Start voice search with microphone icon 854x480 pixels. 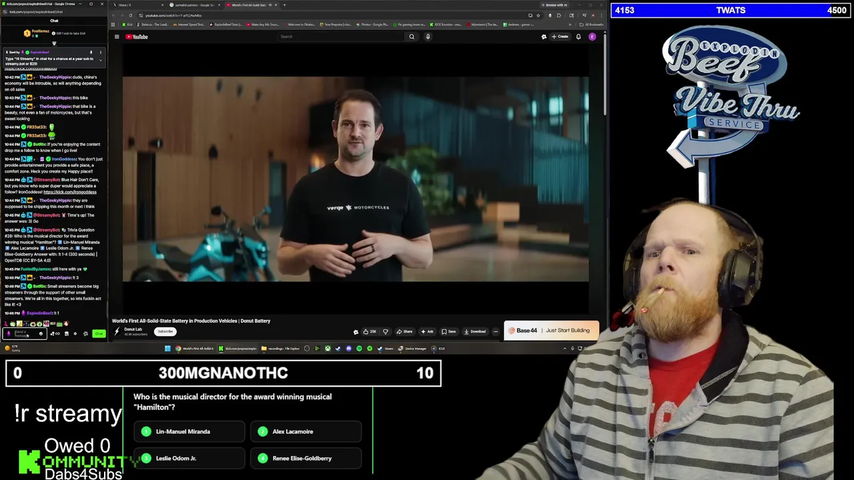point(428,37)
